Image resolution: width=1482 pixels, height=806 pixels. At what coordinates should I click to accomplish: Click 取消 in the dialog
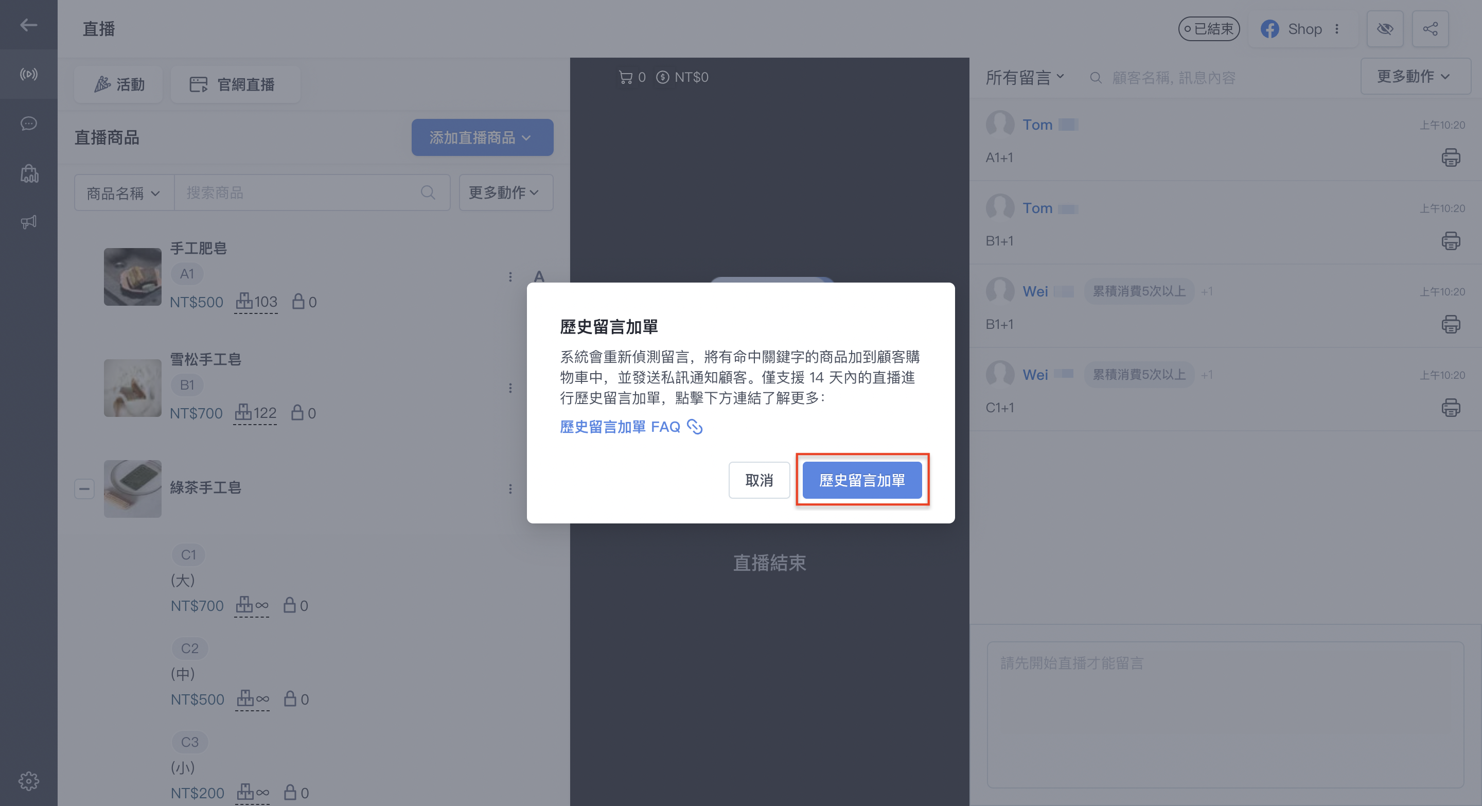tap(759, 480)
